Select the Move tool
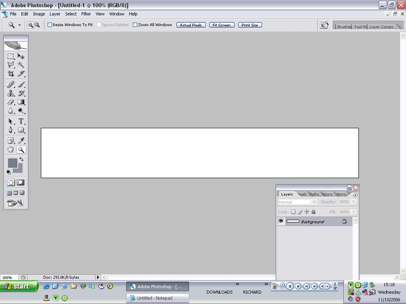Viewport: 406px width, 304px height. pos(21,56)
